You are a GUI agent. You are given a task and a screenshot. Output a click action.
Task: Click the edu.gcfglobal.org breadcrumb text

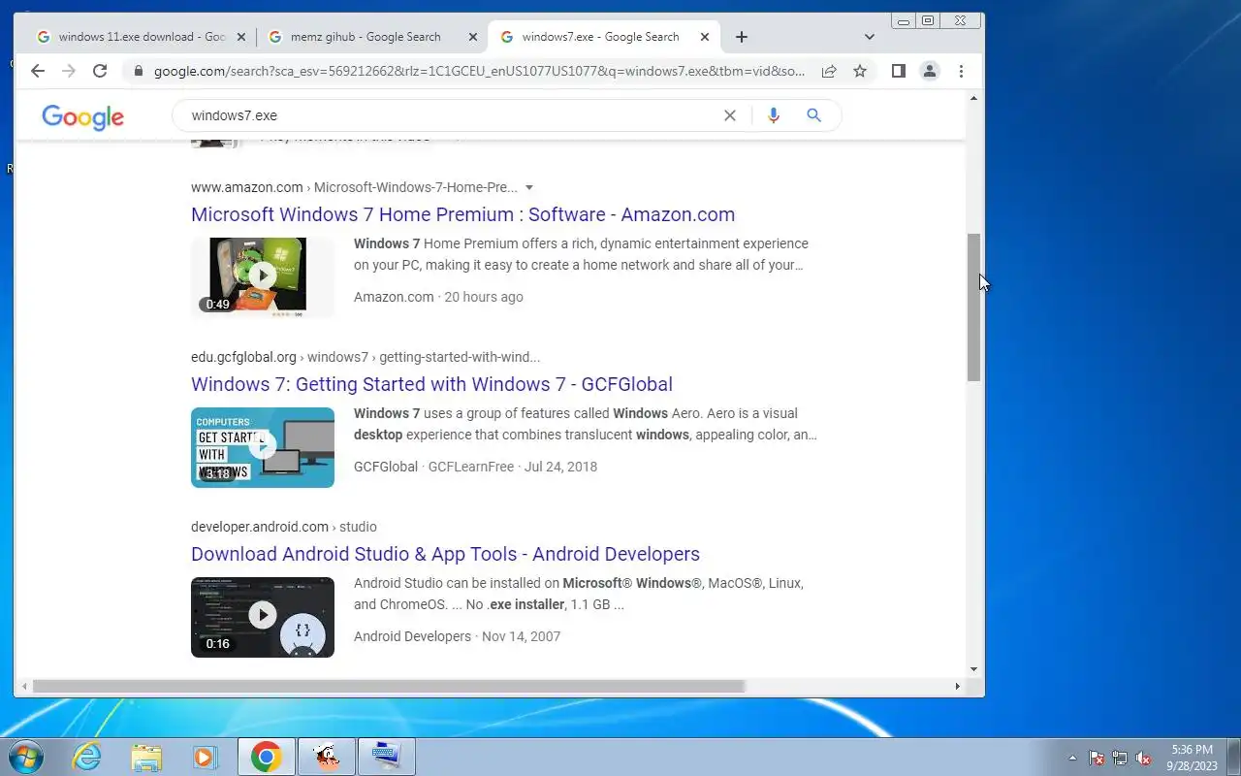(243, 357)
